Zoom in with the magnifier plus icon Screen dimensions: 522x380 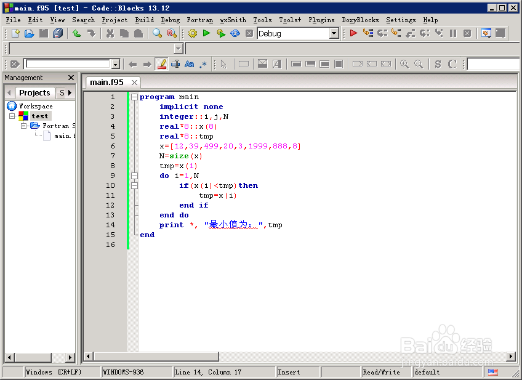pyautogui.click(x=404, y=64)
